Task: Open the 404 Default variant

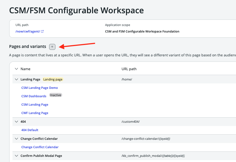Action: click(x=30, y=130)
